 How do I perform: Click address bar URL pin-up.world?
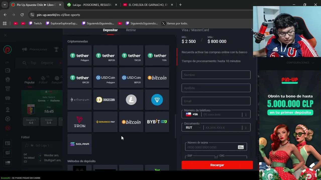coord(58,15)
